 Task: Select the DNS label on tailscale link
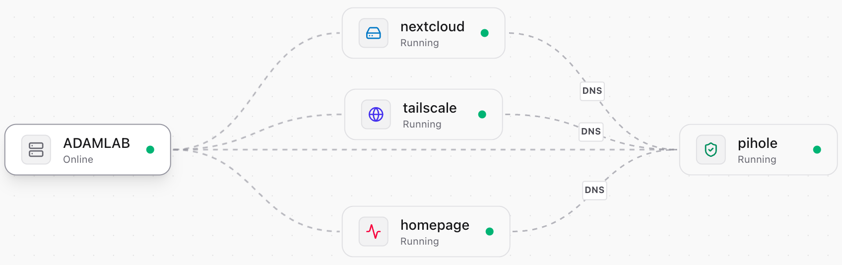591,132
